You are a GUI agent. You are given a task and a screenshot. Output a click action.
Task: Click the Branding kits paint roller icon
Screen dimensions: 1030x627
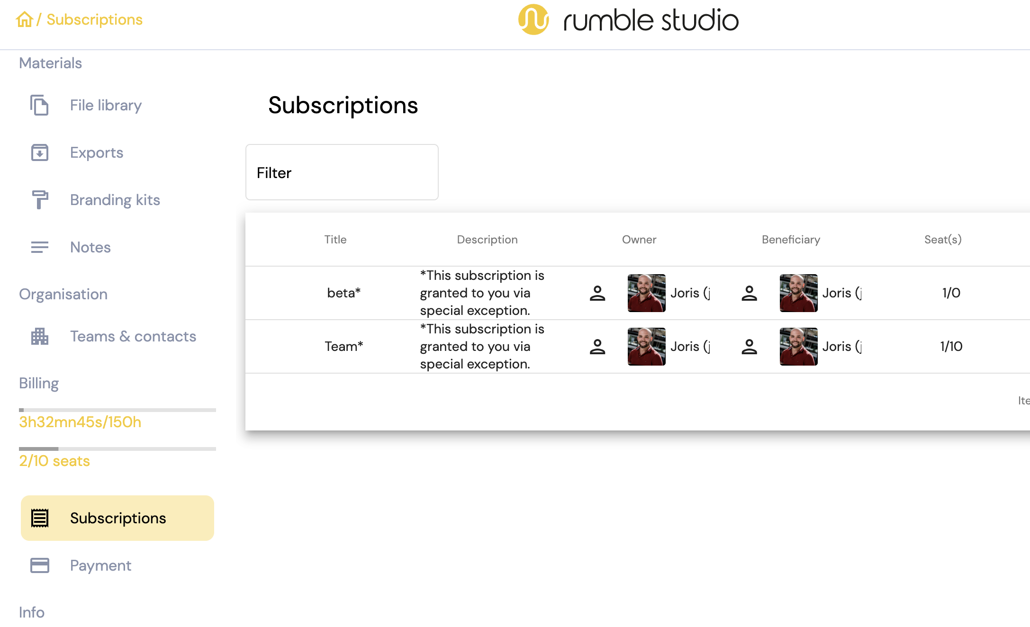coord(40,200)
